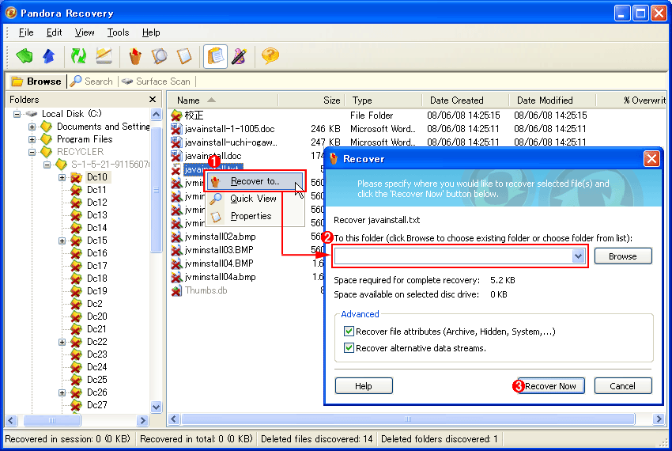Collapse the S-1-5-21 folder node

47,165
